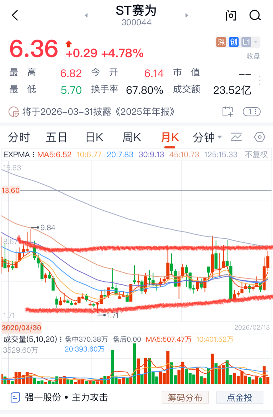Tap the screenshot capture icon
This screenshot has width=273, height=417.
[x=227, y=112]
